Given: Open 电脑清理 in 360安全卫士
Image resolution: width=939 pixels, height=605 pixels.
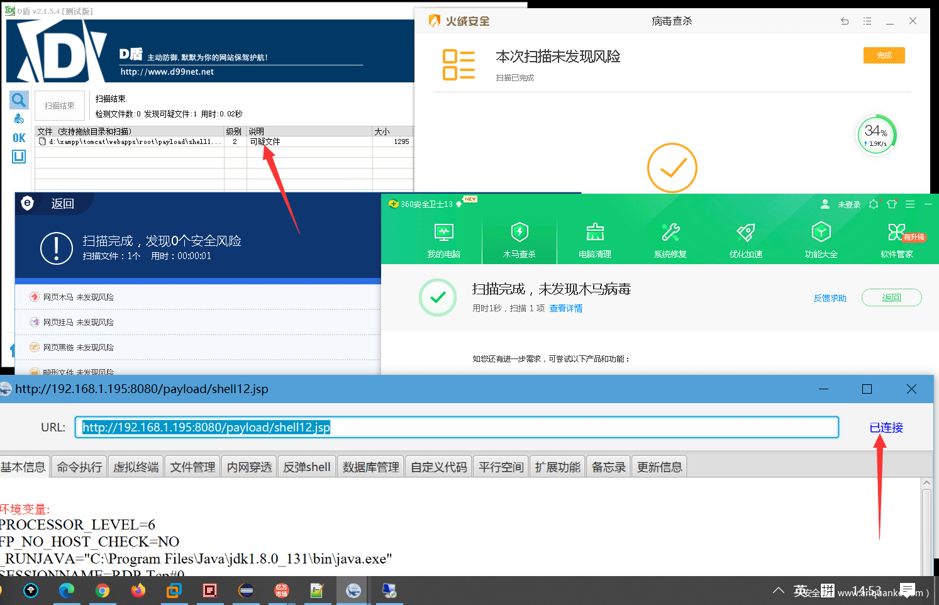Looking at the screenshot, I should click(595, 240).
